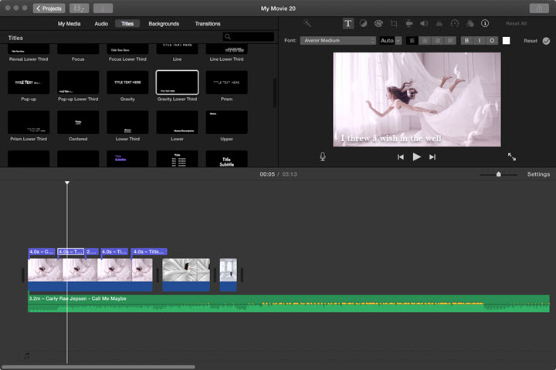556x370 pixels.
Task: Go back to Projects
Action: click(x=49, y=8)
